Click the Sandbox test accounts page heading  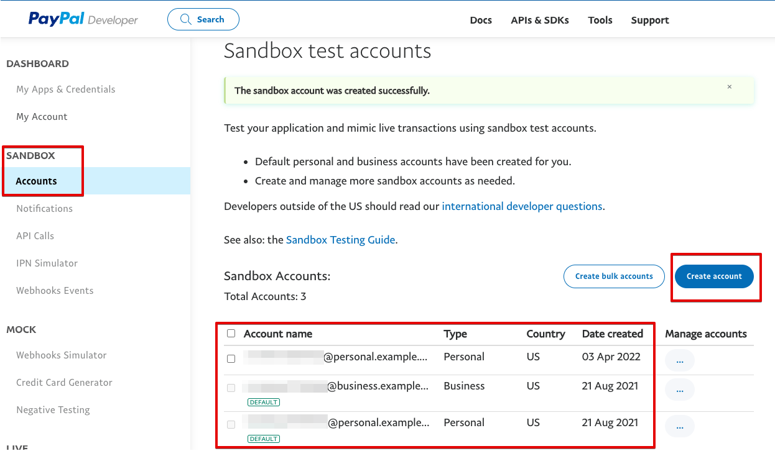(327, 50)
